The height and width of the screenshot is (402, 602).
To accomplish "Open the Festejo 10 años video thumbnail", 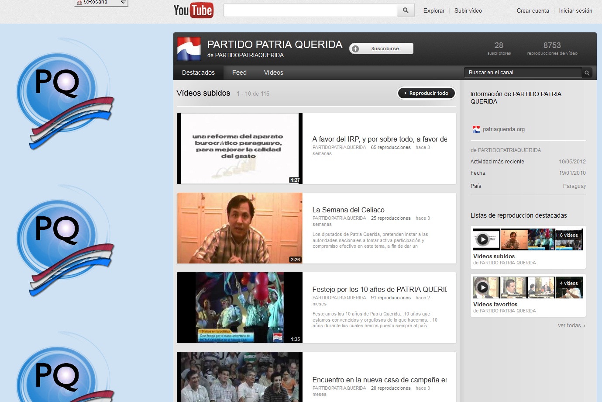I will coord(240,308).
